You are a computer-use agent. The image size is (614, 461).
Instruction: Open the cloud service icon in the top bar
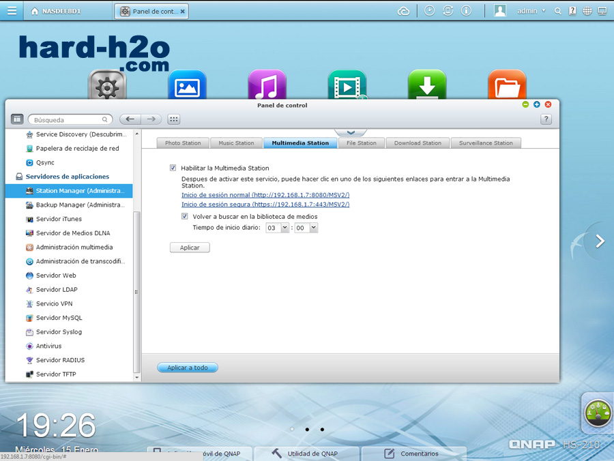click(x=403, y=12)
